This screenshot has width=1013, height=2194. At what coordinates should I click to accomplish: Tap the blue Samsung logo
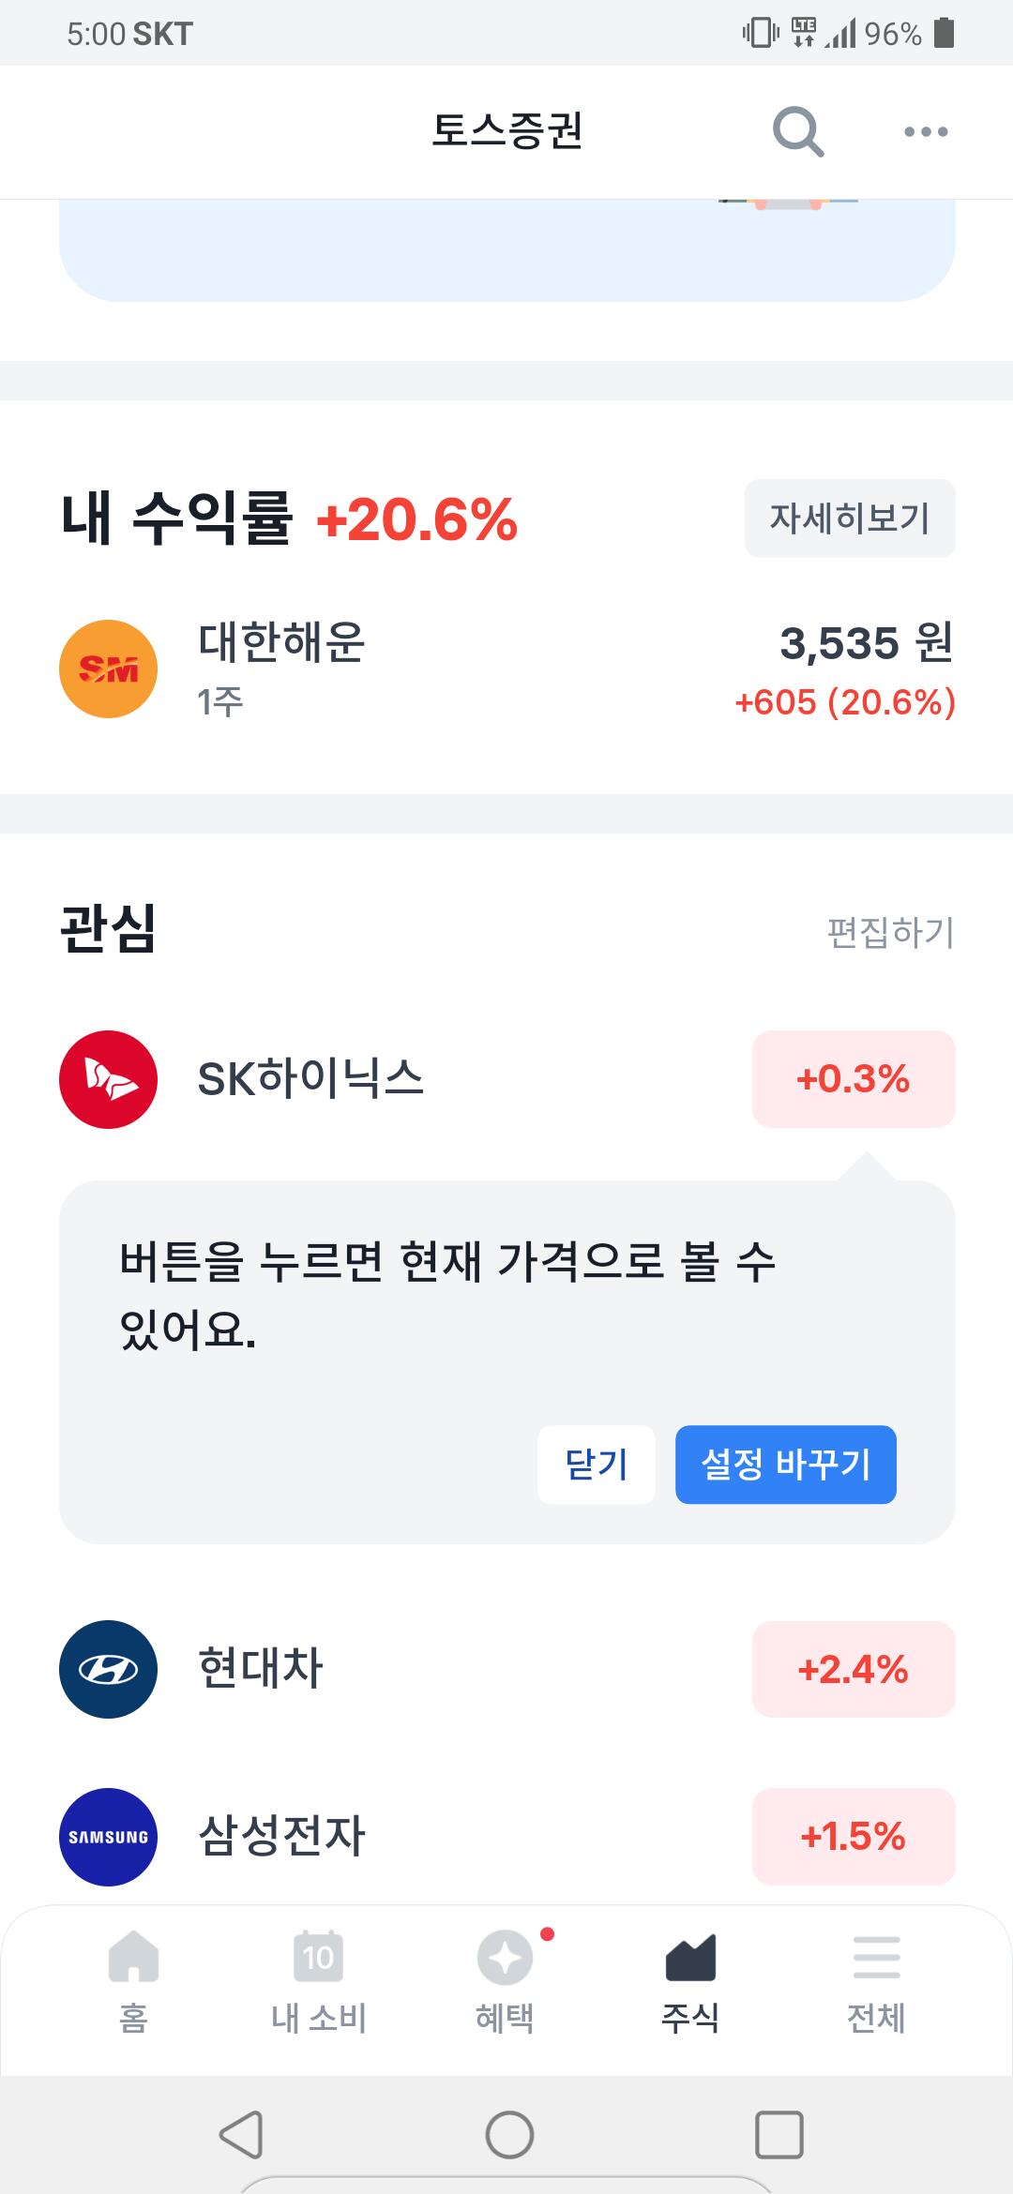pyautogui.click(x=108, y=1837)
